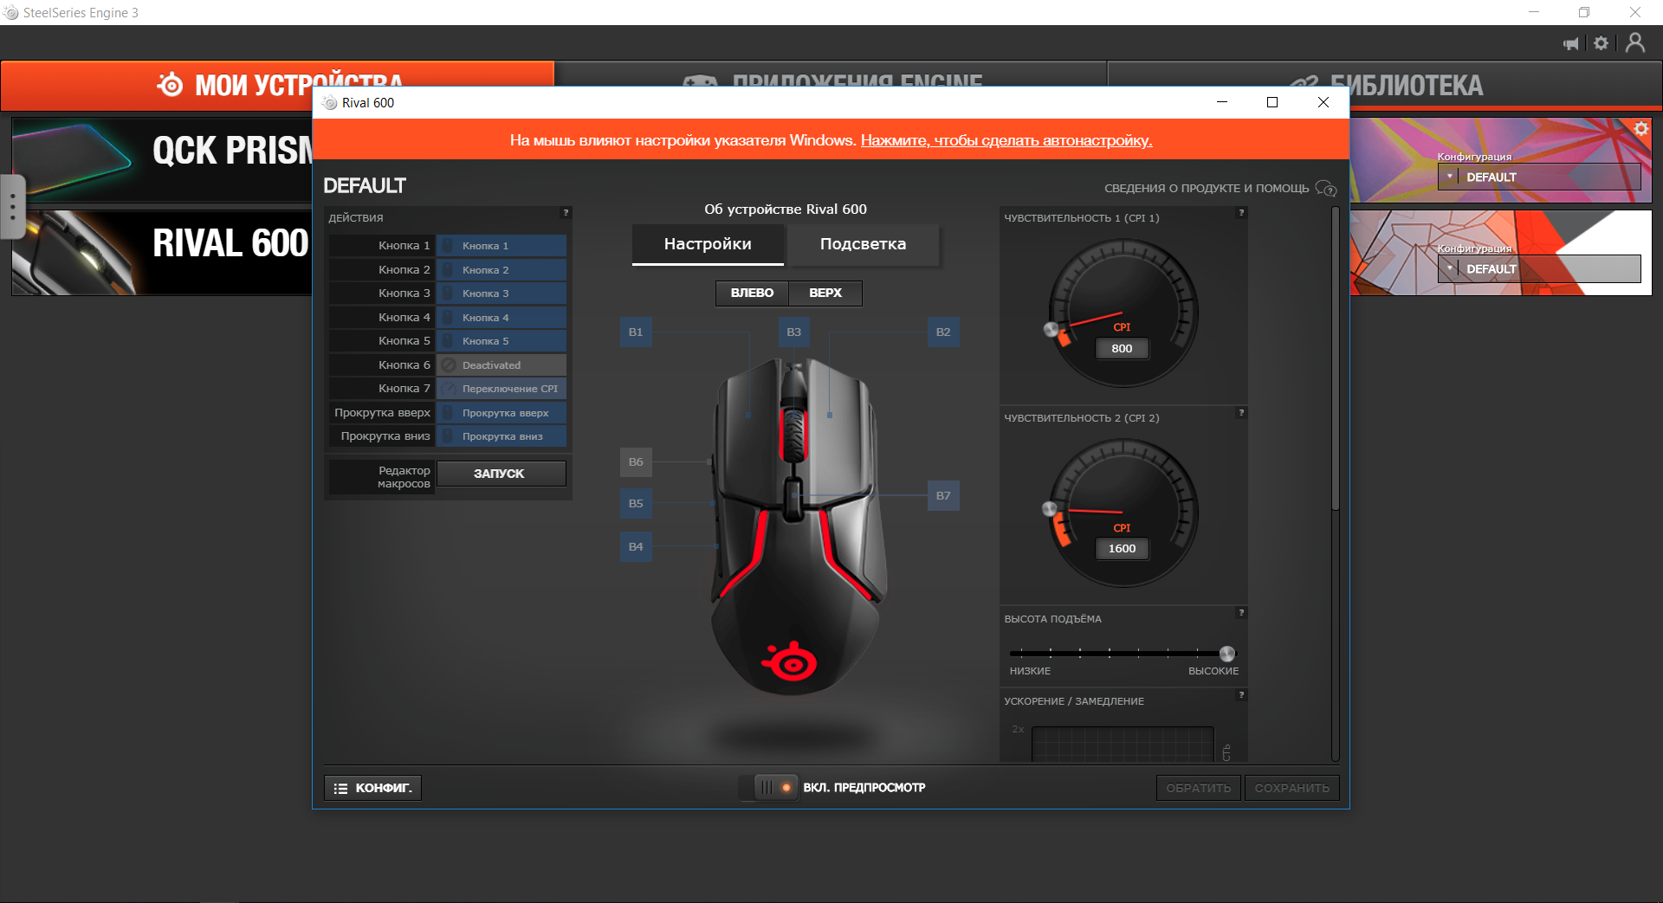The height and width of the screenshot is (903, 1663).
Task: Select the B7 mouse button marker
Action: click(x=943, y=496)
